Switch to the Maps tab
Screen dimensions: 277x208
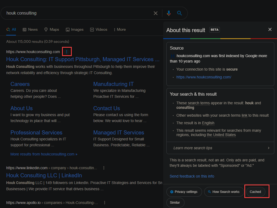[x=52, y=29]
